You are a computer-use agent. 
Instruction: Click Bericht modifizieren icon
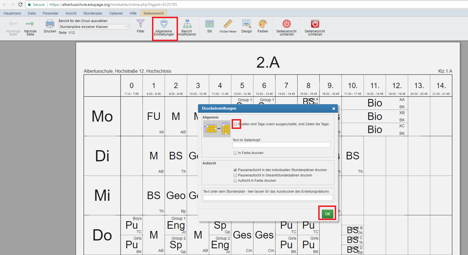click(187, 24)
